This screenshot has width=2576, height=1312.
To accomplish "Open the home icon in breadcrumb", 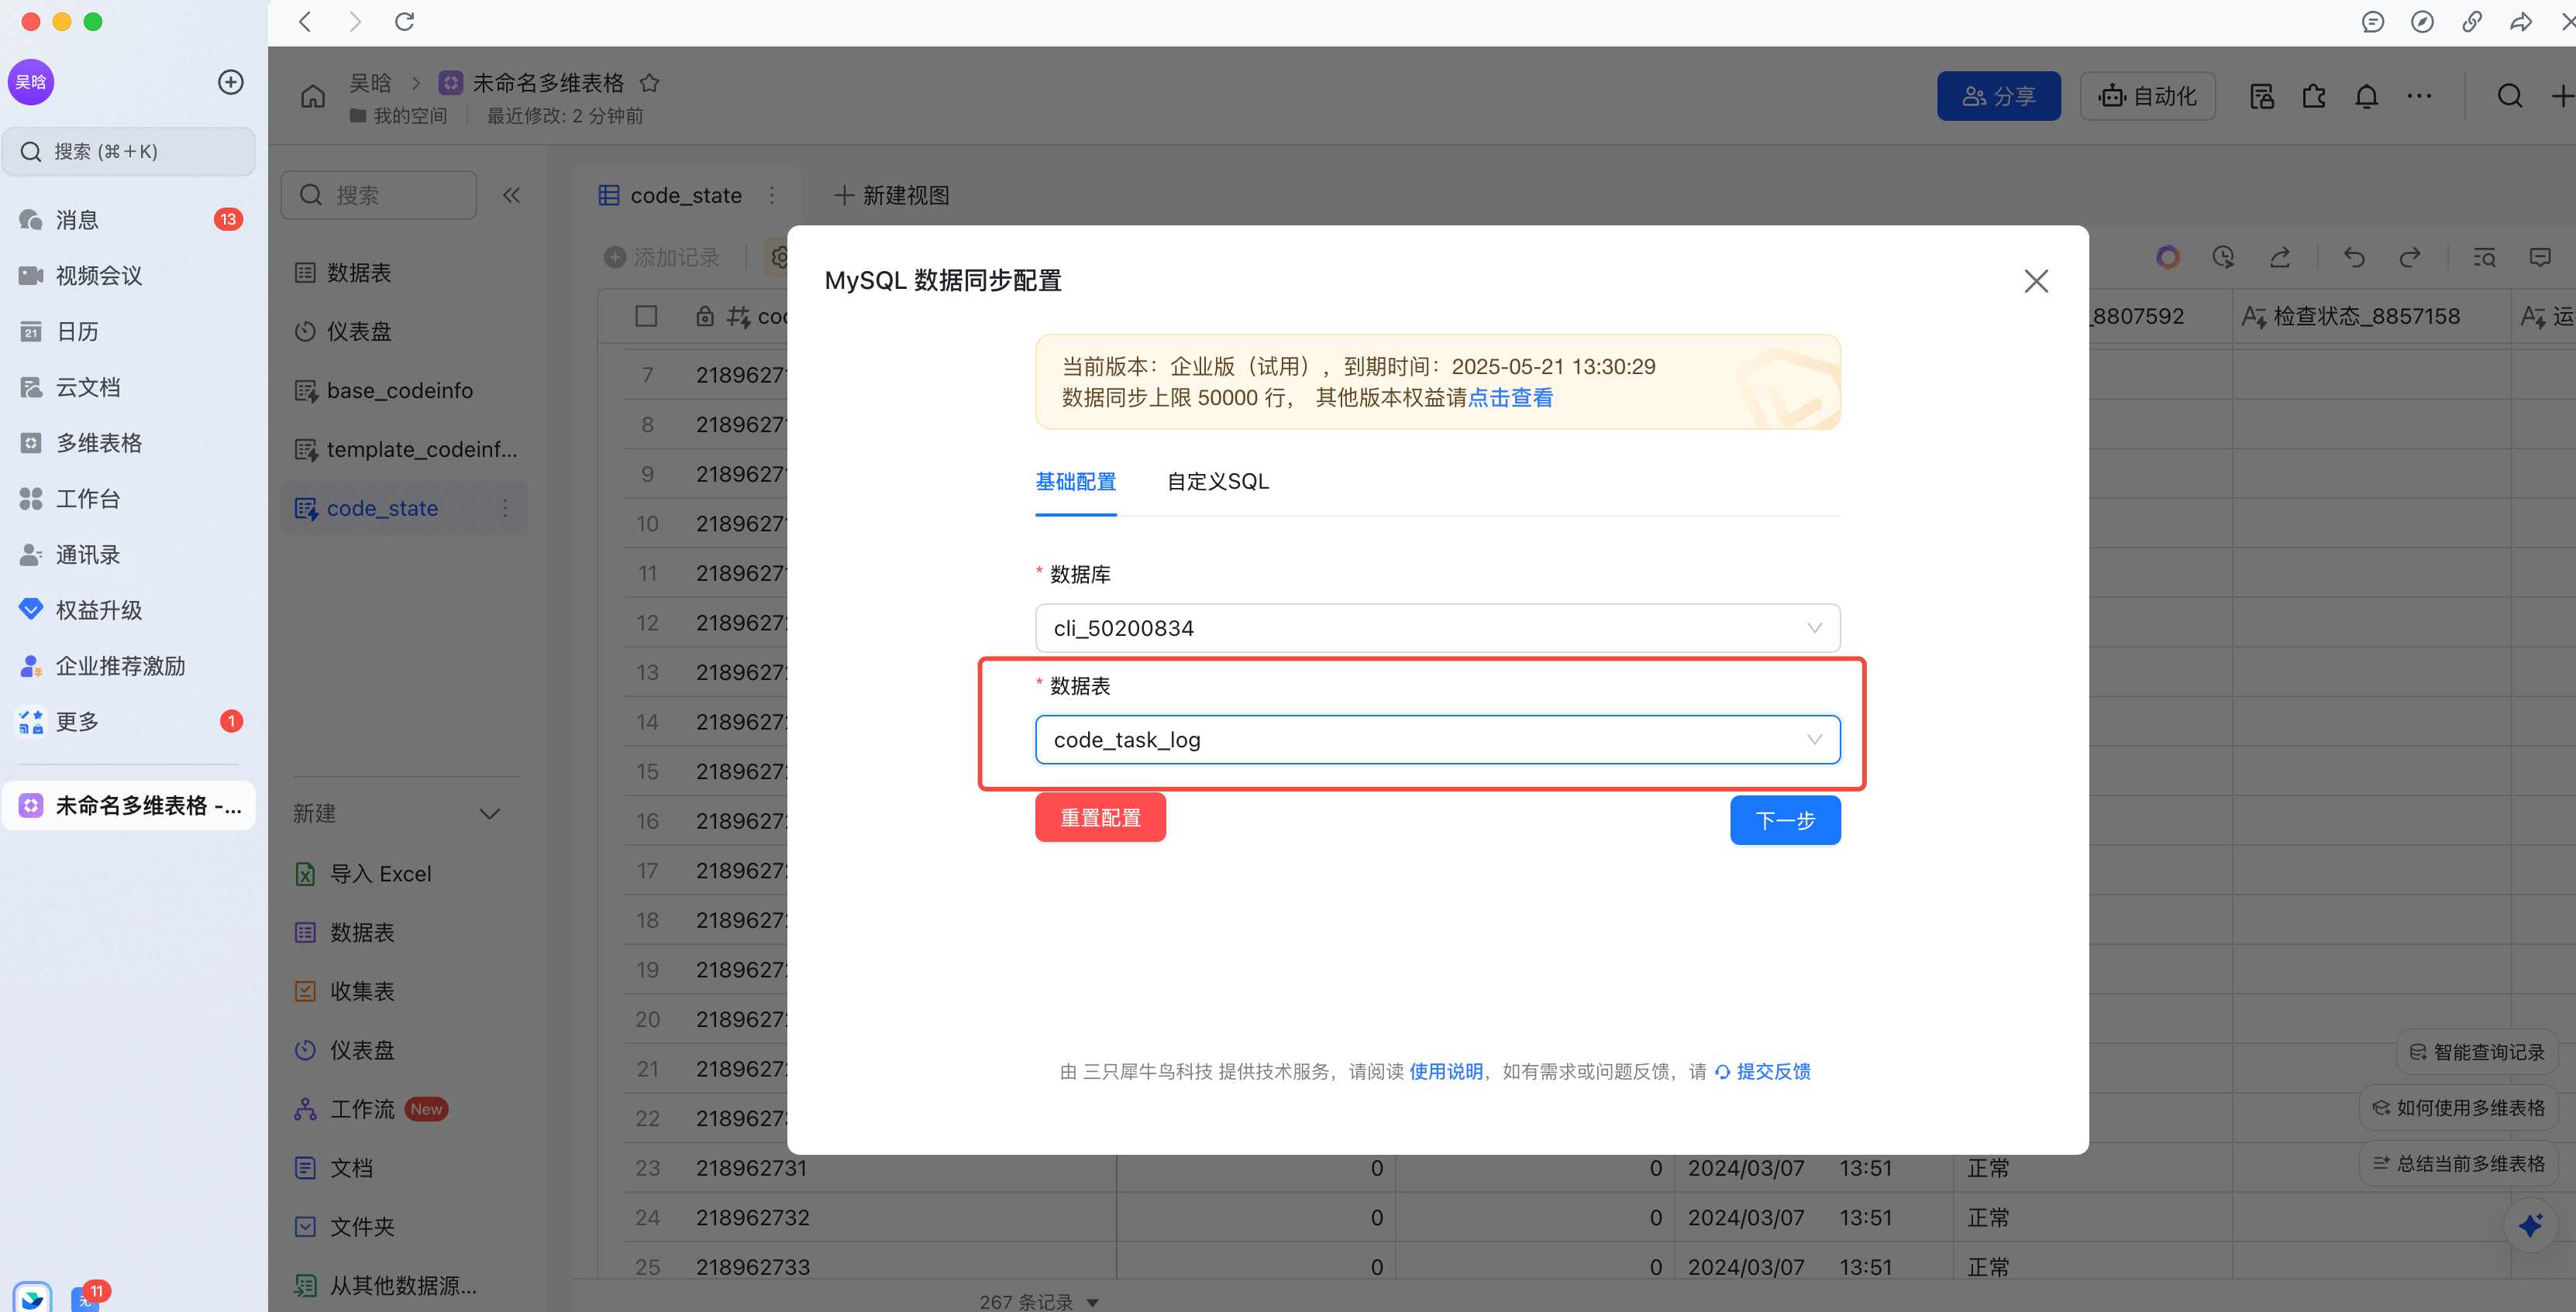I will coord(313,97).
